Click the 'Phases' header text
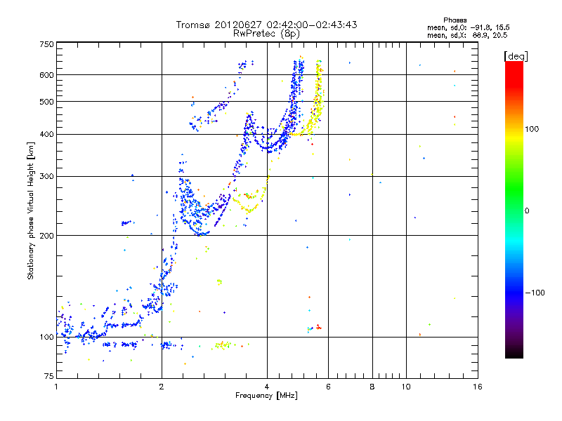562x421 pixels. 455,20
